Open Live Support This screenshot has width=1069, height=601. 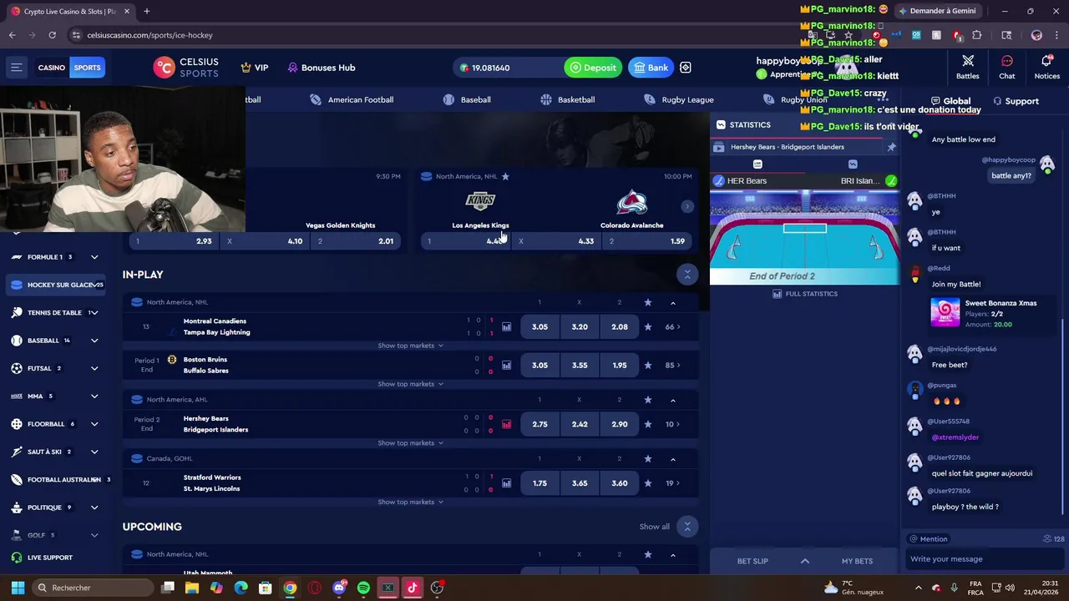pyautogui.click(x=42, y=558)
